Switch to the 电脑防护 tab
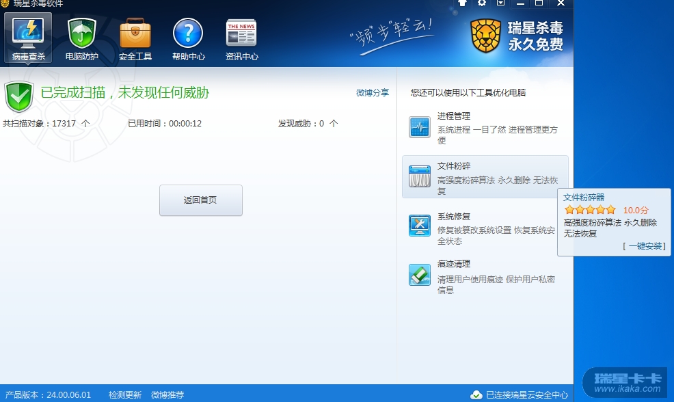The image size is (674, 402). click(x=81, y=39)
